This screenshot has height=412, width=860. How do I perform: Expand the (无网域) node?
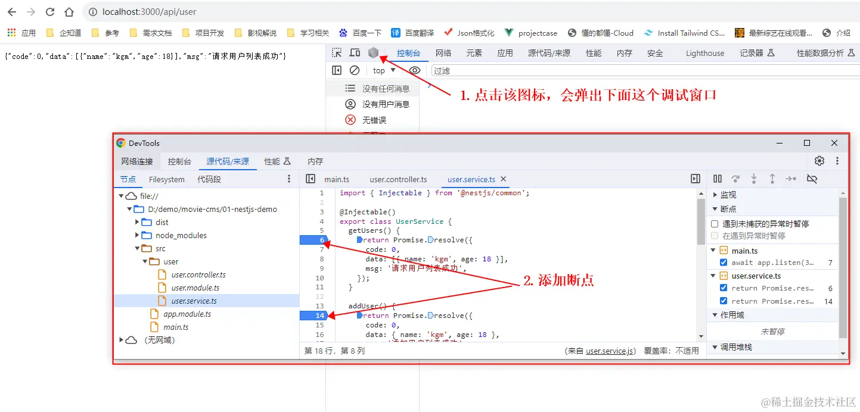tap(121, 340)
